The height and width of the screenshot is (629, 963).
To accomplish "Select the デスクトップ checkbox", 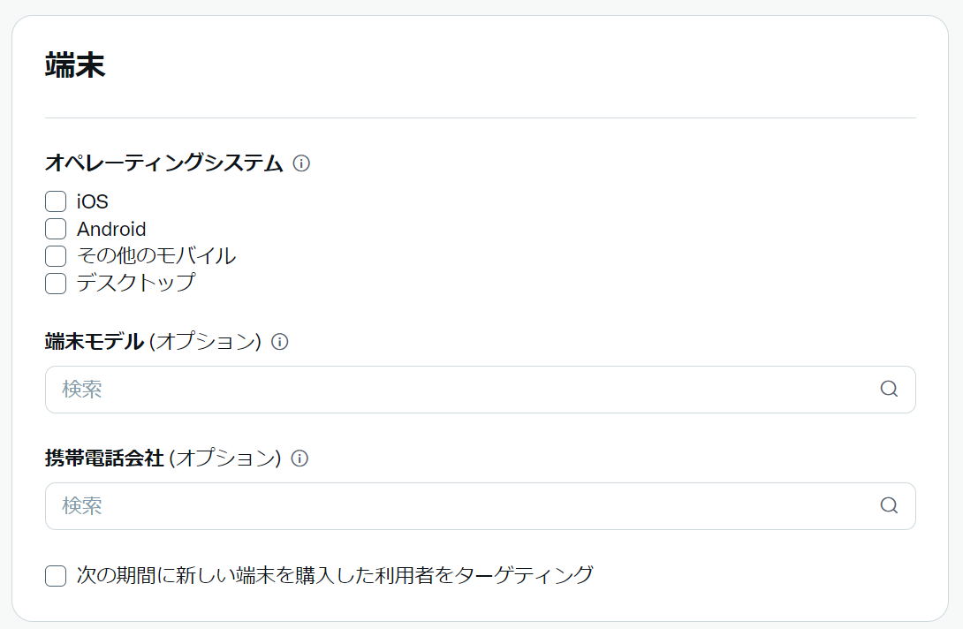I will pyautogui.click(x=56, y=284).
